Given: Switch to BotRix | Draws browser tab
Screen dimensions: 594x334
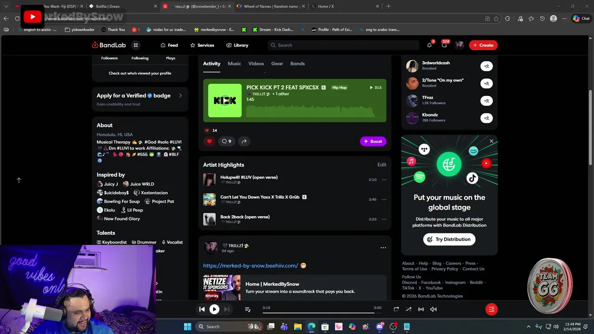Looking at the screenshot, I should 123,6.
